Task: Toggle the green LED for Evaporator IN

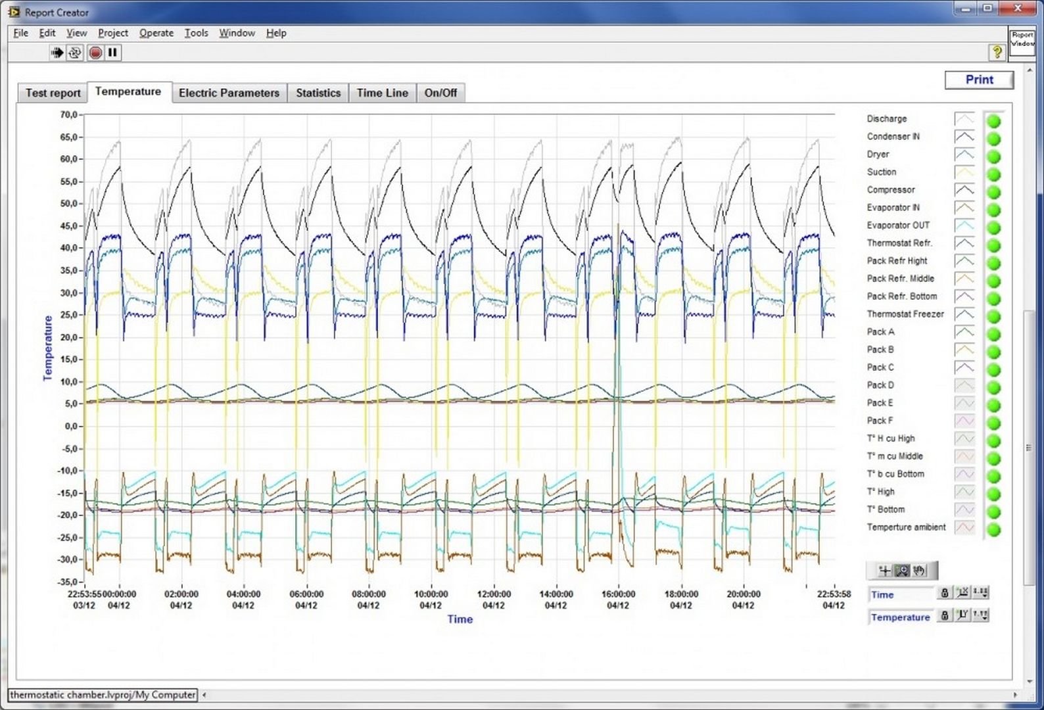Action: [x=993, y=210]
